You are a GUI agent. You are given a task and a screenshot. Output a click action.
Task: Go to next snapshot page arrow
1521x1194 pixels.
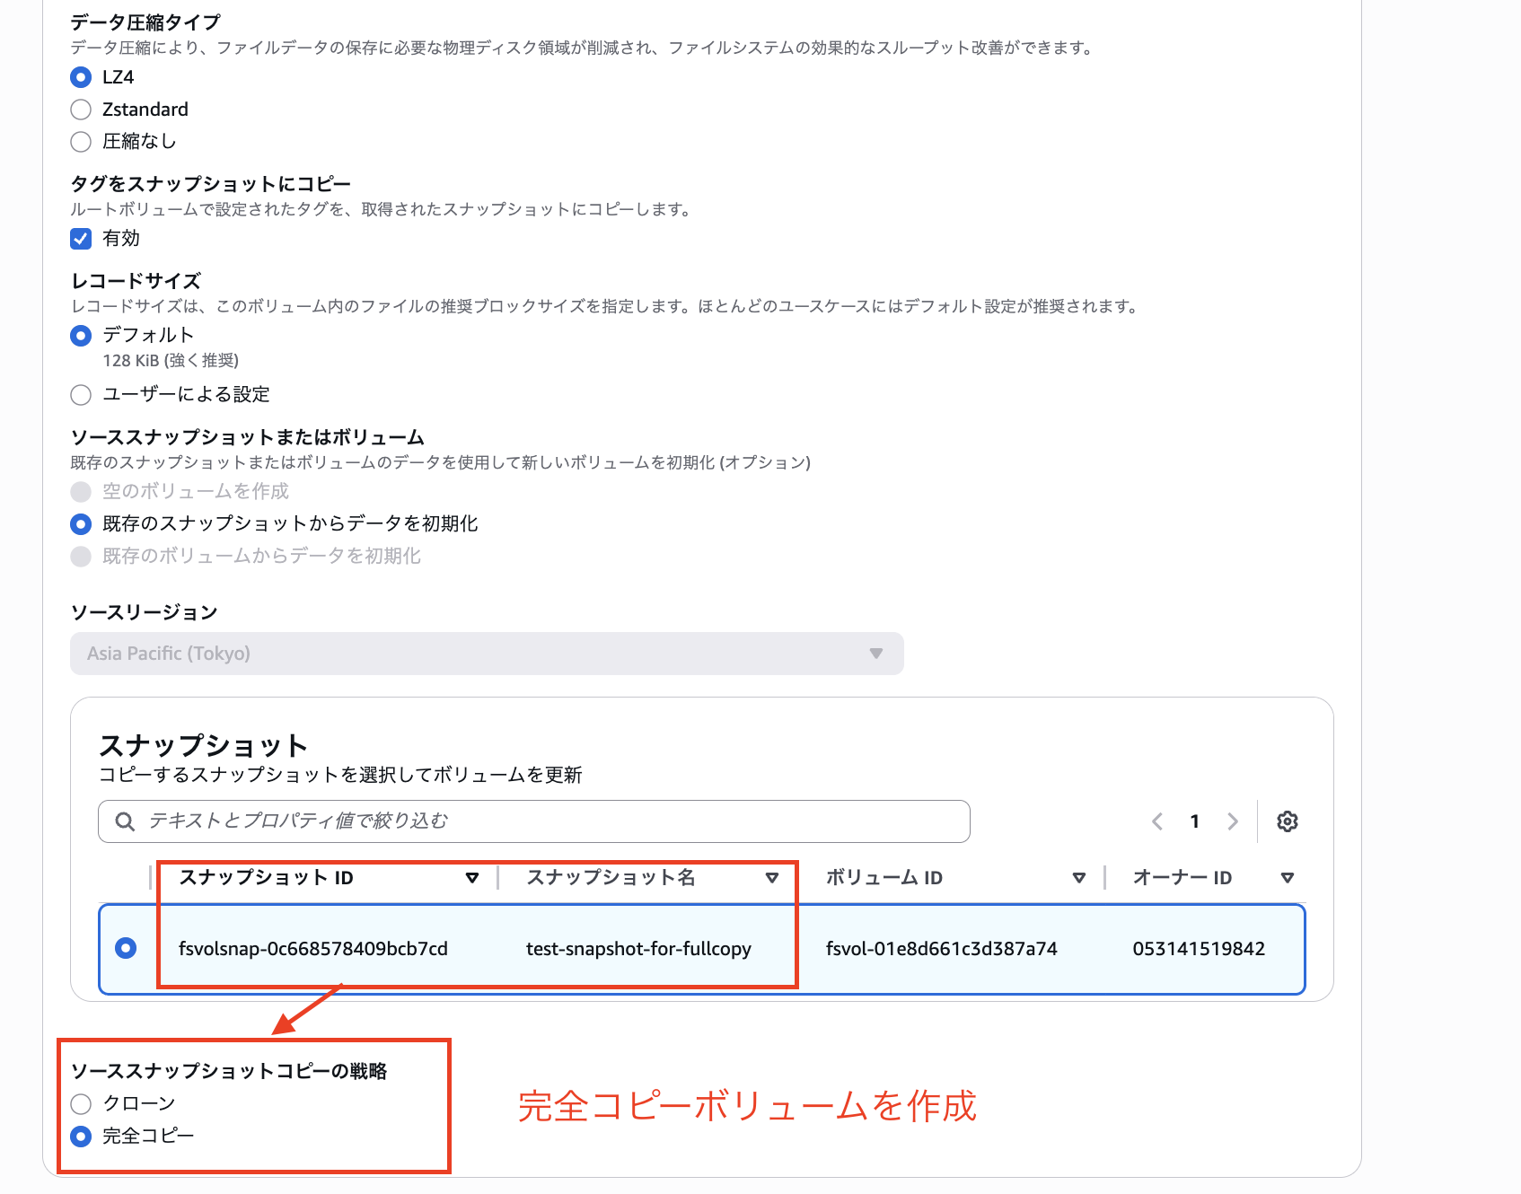click(x=1233, y=821)
